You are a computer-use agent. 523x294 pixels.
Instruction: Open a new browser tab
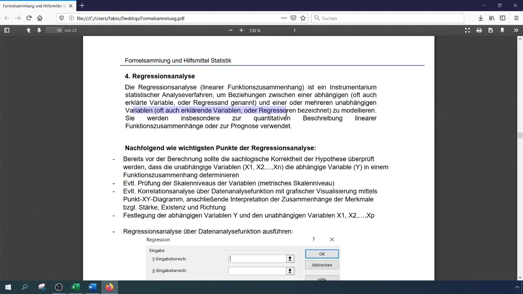[82, 6]
